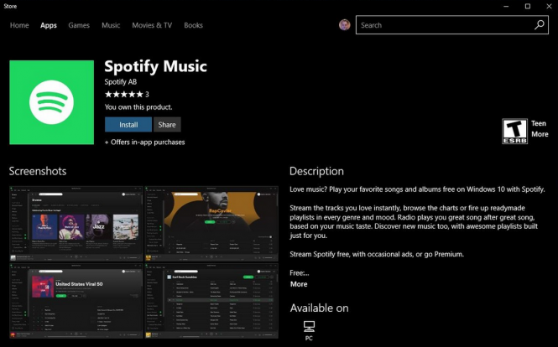Image resolution: width=558 pixels, height=347 pixels.
Task: Install Spotify Music
Action: [x=128, y=125]
